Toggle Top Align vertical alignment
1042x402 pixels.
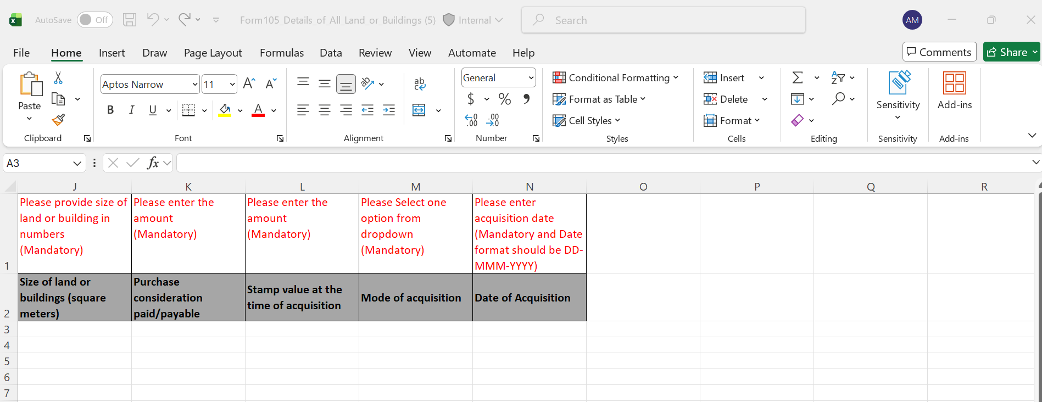(303, 83)
